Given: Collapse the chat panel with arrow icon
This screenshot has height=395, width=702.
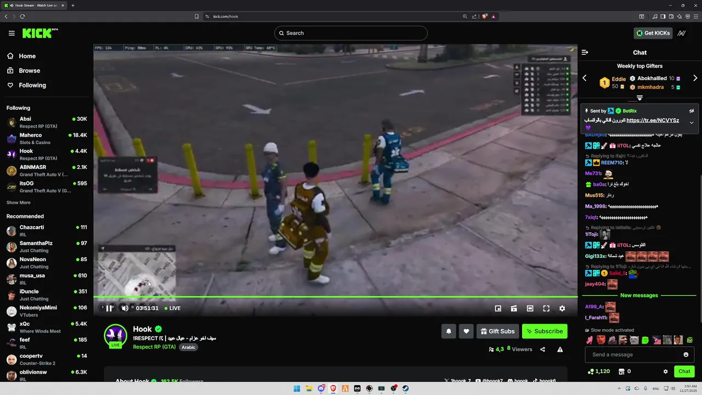Looking at the screenshot, I should (x=585, y=53).
